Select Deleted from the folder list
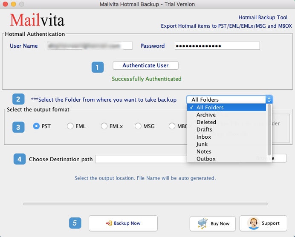The image size is (295, 237). 226,122
